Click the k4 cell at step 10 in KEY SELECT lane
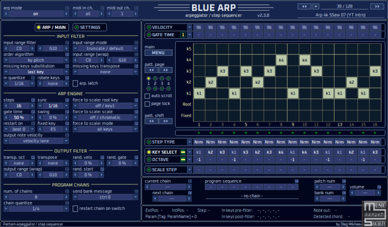The width and height of the screenshot is (388, 227). pyautogui.click(x=304, y=152)
